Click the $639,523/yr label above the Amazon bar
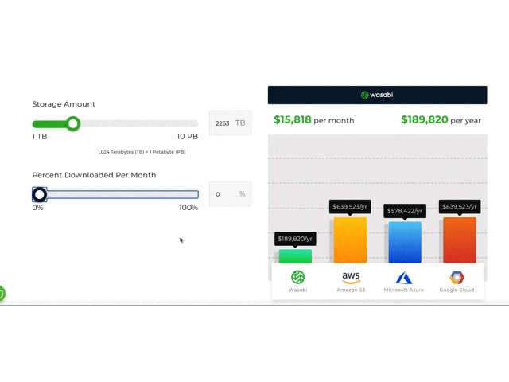 click(350, 207)
